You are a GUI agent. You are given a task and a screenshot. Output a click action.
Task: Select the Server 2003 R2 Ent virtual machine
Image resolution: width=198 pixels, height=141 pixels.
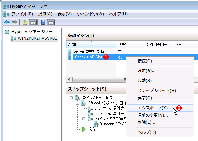tap(90, 51)
